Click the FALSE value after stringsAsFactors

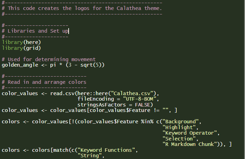tap(142, 105)
